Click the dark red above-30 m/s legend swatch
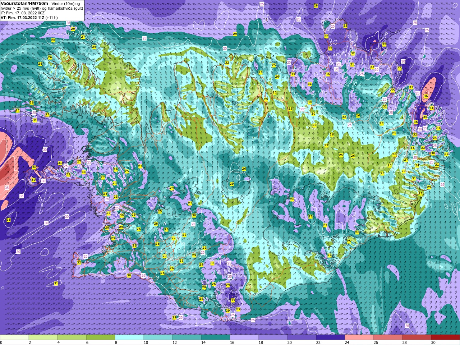The width and height of the screenshot is (460, 345). [x=446, y=337]
